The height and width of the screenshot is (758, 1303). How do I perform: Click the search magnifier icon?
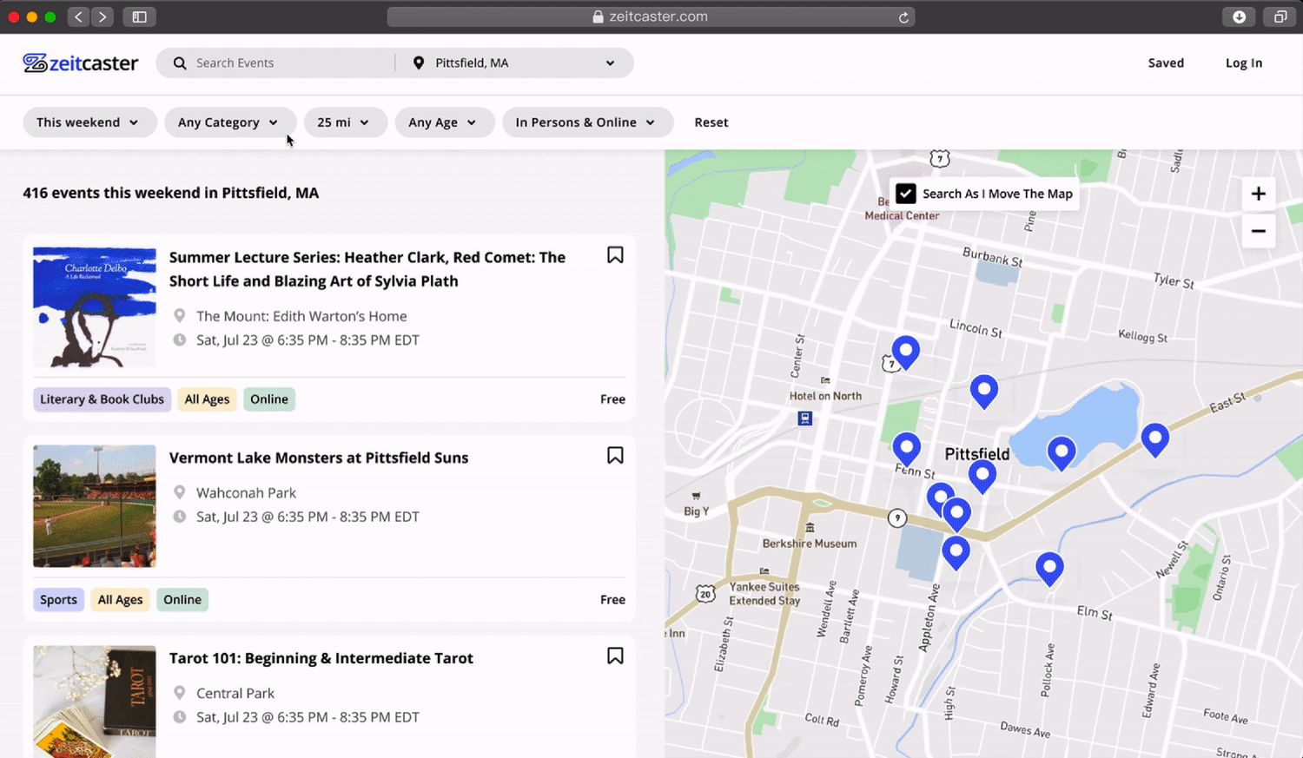tap(180, 63)
